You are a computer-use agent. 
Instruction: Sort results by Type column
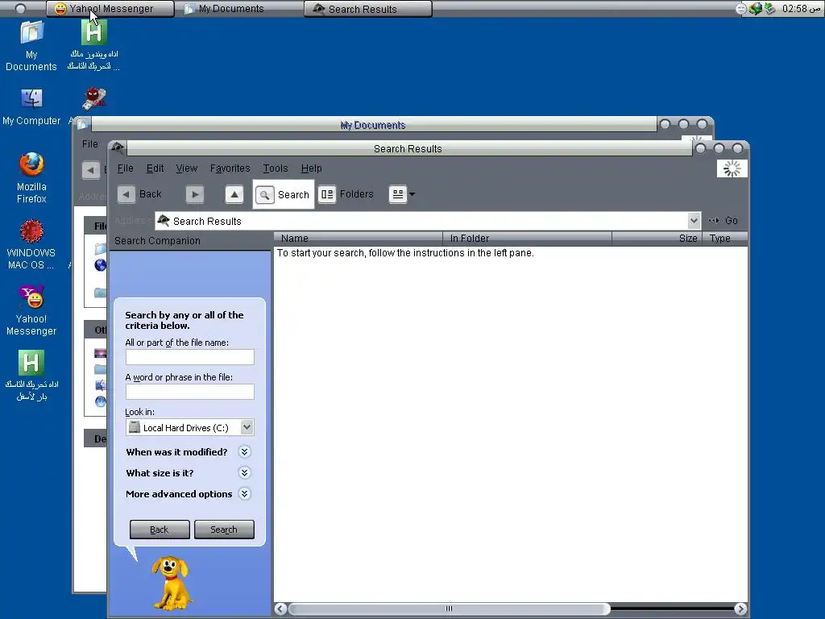[x=725, y=239]
